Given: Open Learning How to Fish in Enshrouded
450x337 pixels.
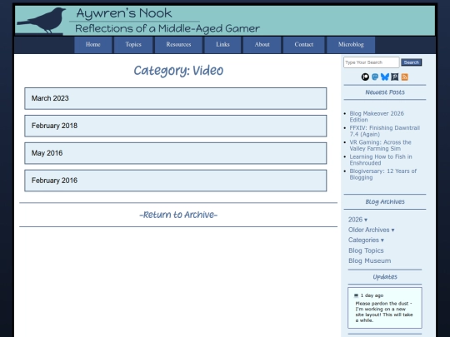Looking at the screenshot, I should point(381,160).
